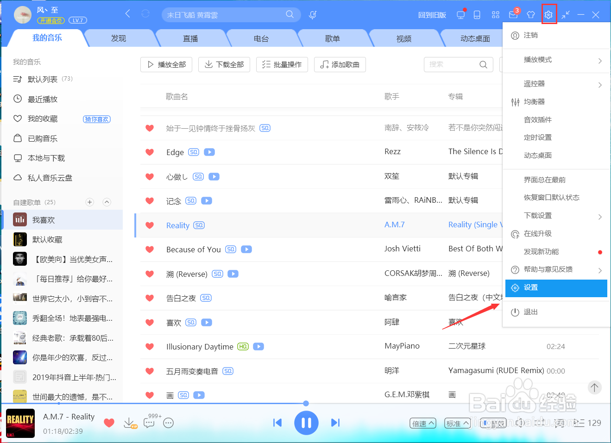Click the mobile phone icon in title bar
The height and width of the screenshot is (443, 611).
[x=477, y=15]
